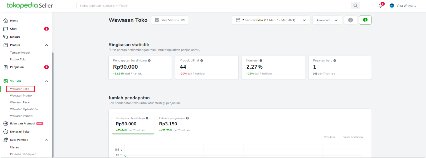Click the Chat notification badge
This screenshot has height=158, width=426.
[x=46, y=29]
